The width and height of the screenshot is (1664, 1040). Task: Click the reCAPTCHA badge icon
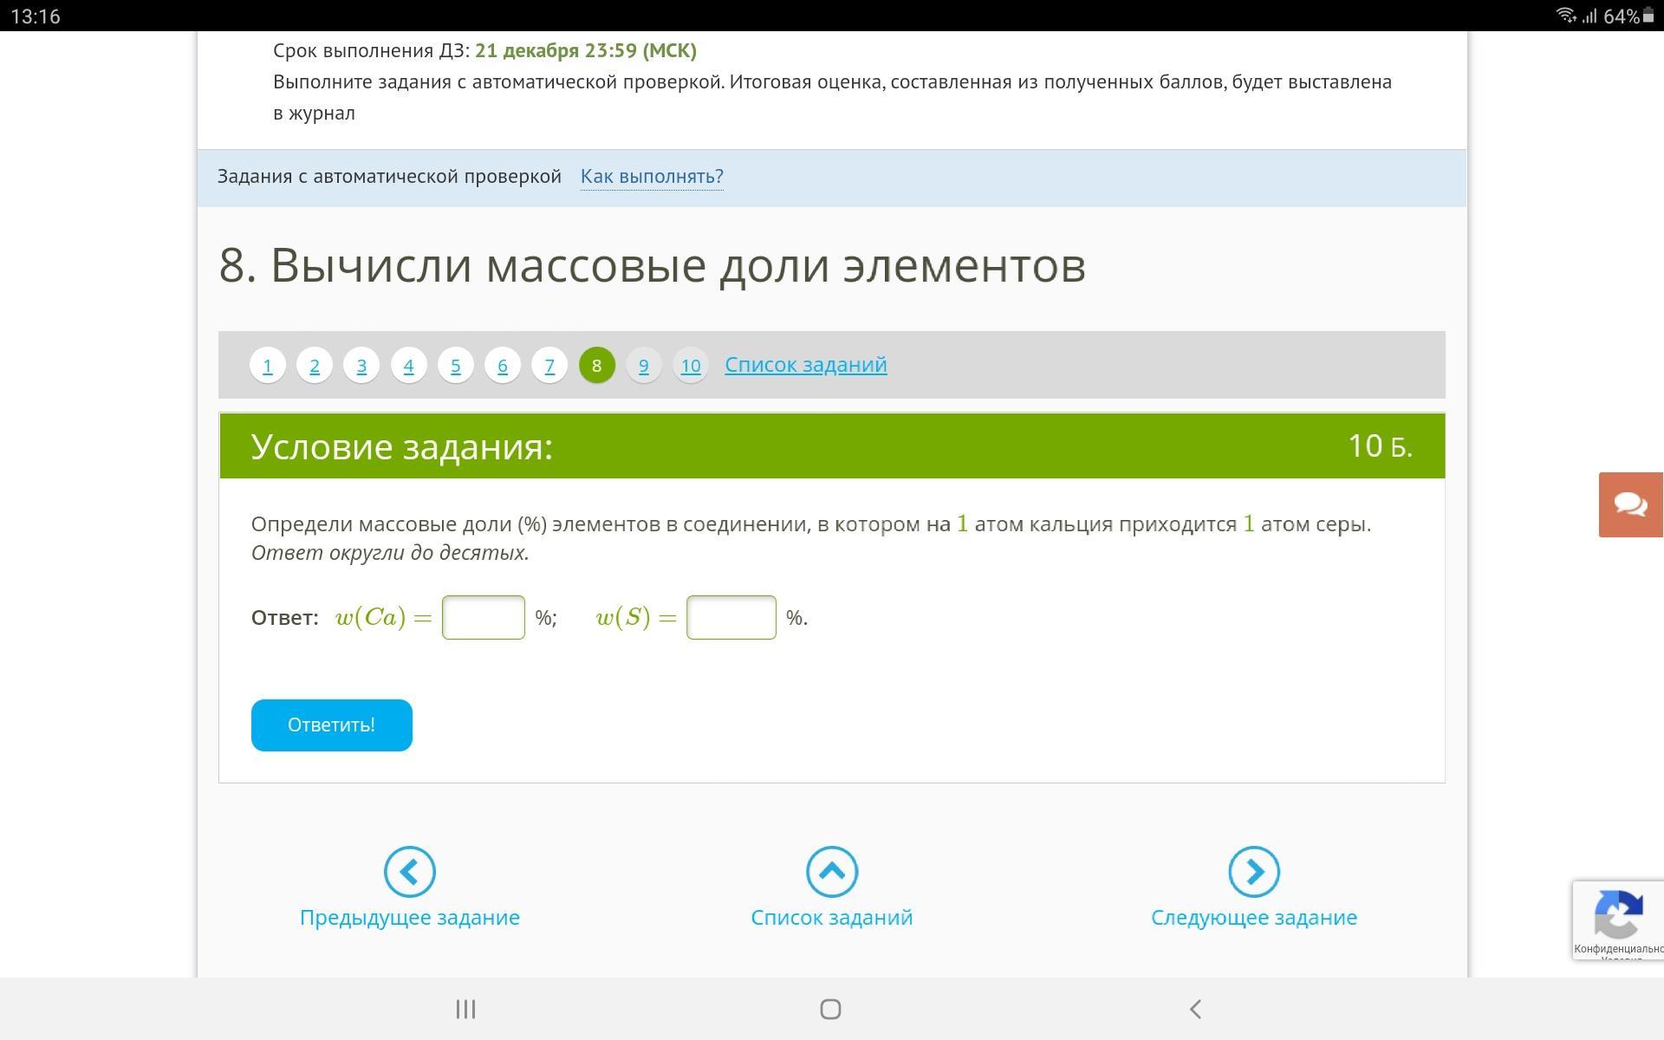[1617, 917]
